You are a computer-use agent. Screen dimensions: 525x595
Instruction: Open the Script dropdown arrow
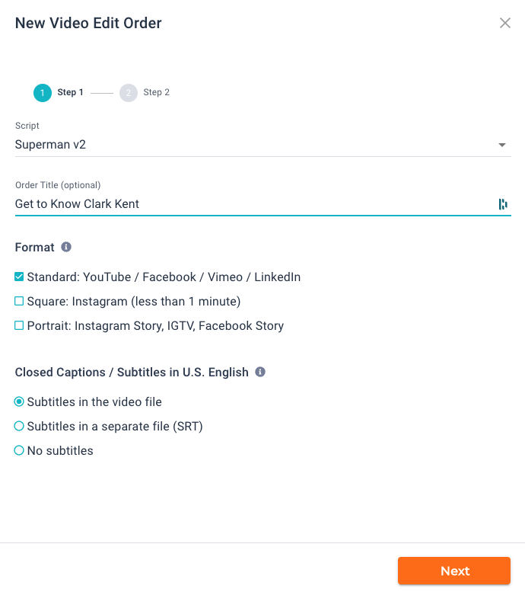(x=502, y=145)
